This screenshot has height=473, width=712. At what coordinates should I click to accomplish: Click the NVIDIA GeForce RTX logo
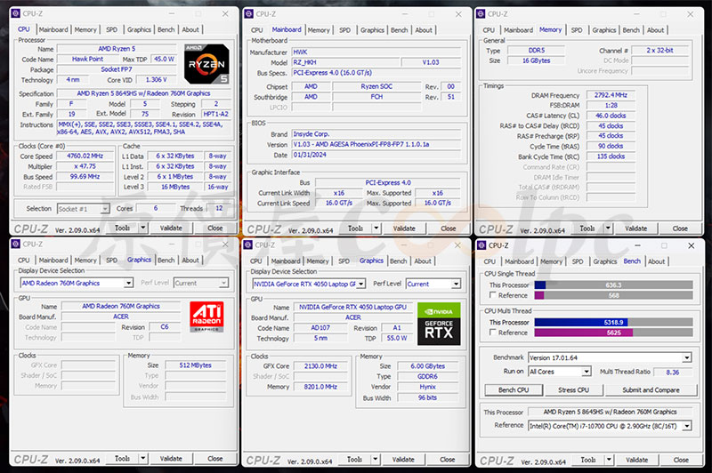[x=439, y=324]
